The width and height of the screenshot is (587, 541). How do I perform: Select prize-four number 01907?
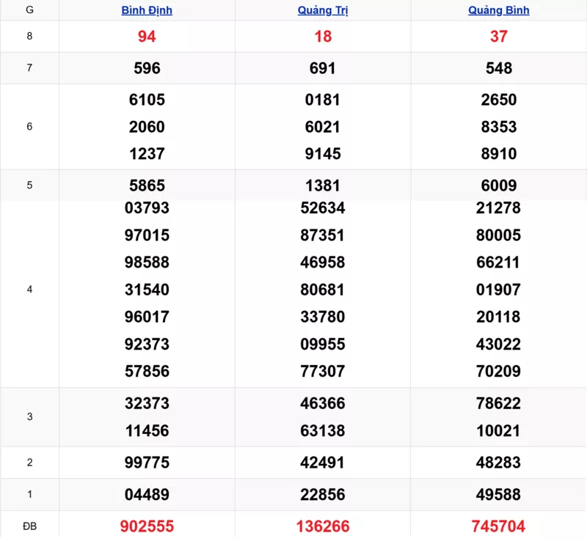point(499,290)
